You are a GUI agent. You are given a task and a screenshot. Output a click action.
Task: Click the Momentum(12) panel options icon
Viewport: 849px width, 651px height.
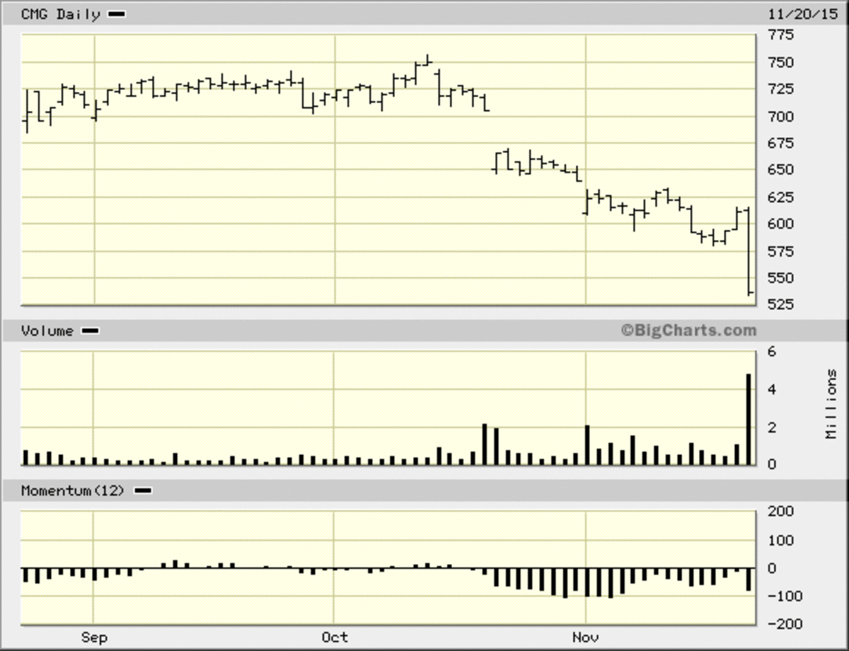pyautogui.click(x=144, y=490)
